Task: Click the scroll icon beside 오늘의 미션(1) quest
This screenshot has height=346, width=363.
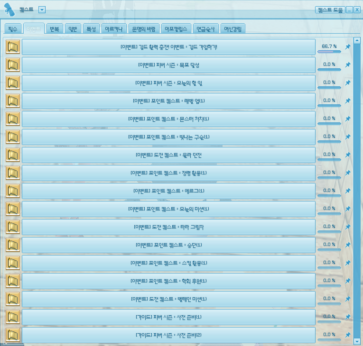Action: [13, 209]
